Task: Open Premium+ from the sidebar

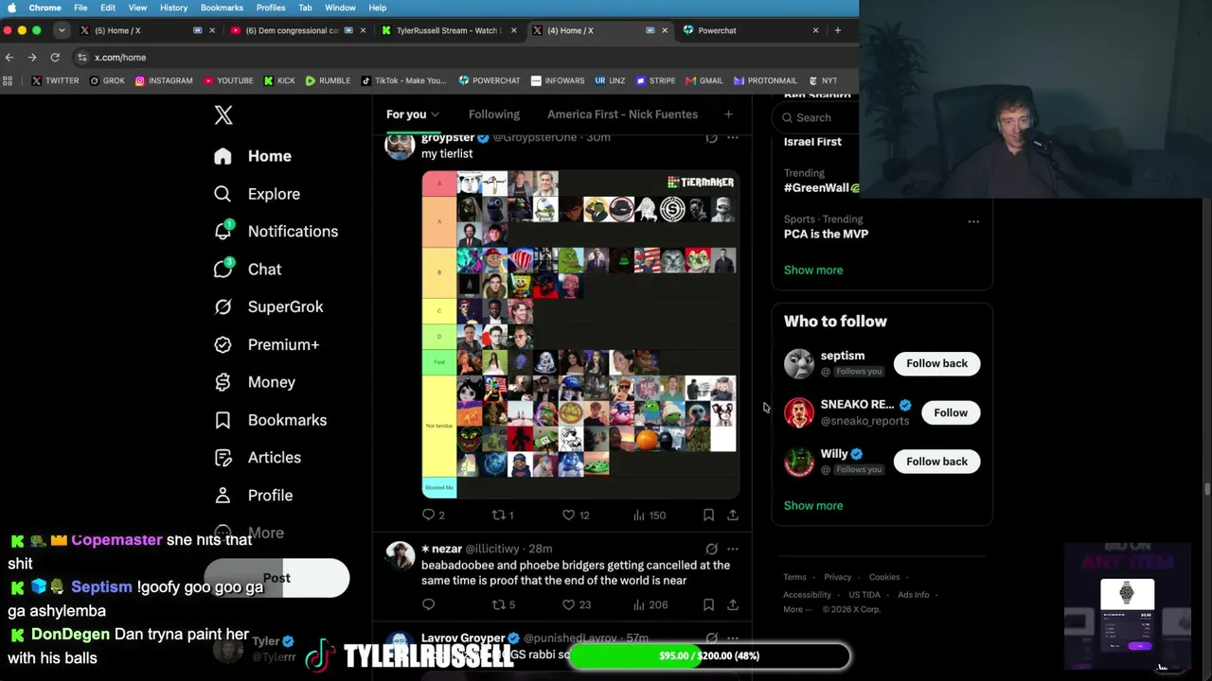Action: [267, 344]
